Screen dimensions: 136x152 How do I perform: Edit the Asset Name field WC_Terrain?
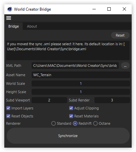pyautogui.click(x=81, y=75)
